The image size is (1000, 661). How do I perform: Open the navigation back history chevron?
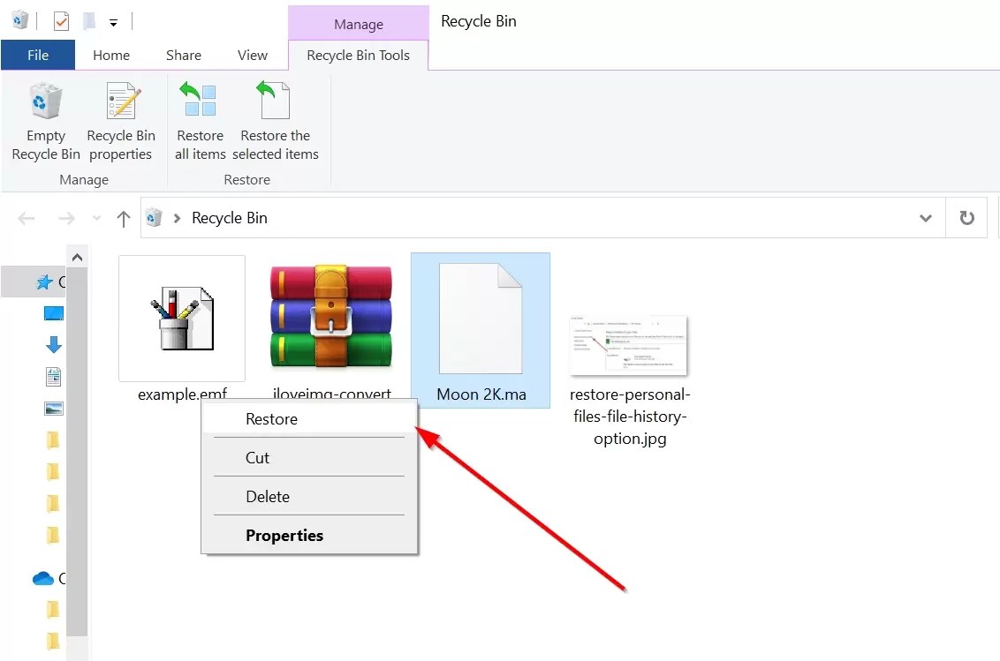pyautogui.click(x=95, y=217)
